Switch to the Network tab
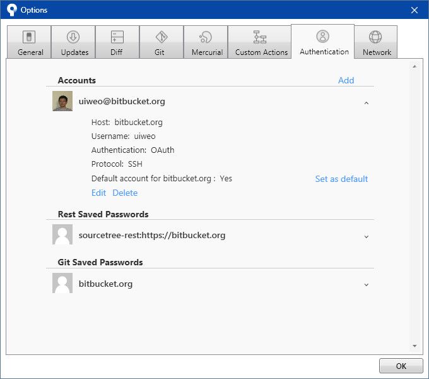Image resolution: width=429 pixels, height=379 pixels. 376,42
